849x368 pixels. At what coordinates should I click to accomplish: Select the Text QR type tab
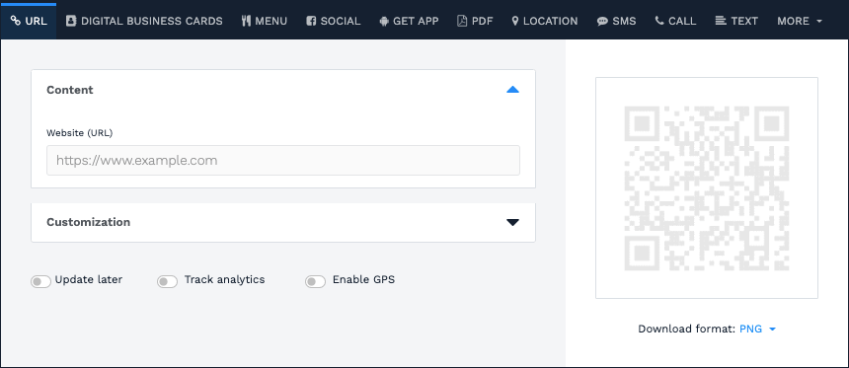(x=736, y=21)
